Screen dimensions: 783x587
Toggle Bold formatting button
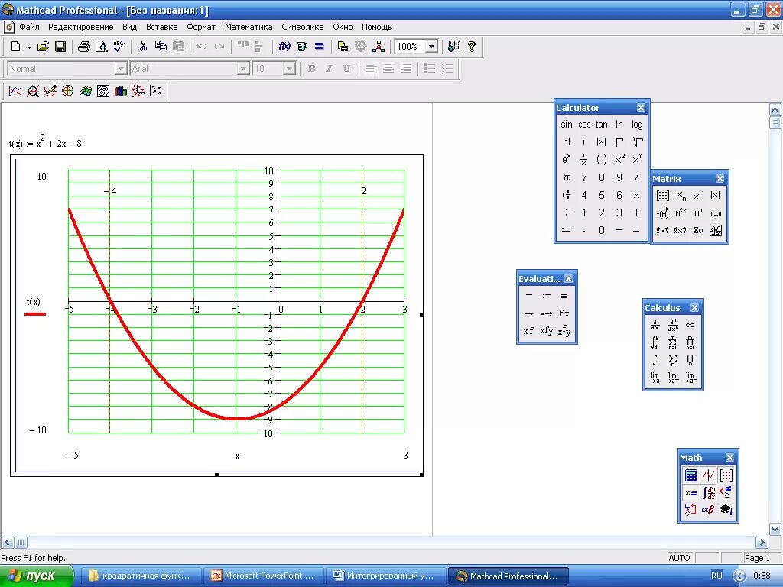coord(312,69)
